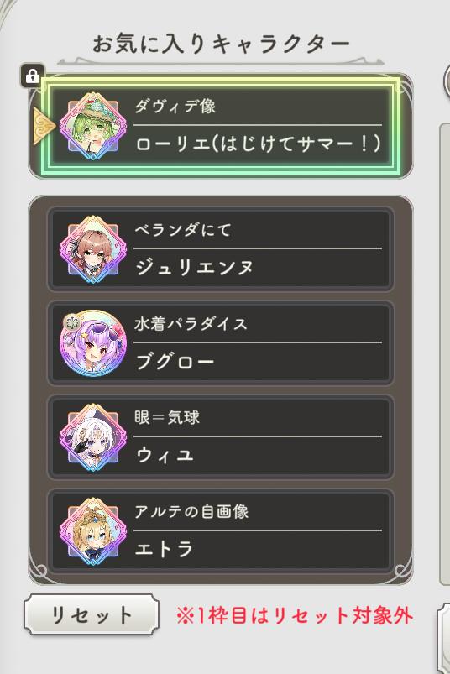
Task: Click the ダヴィデ像 title text
Action: 175,106
